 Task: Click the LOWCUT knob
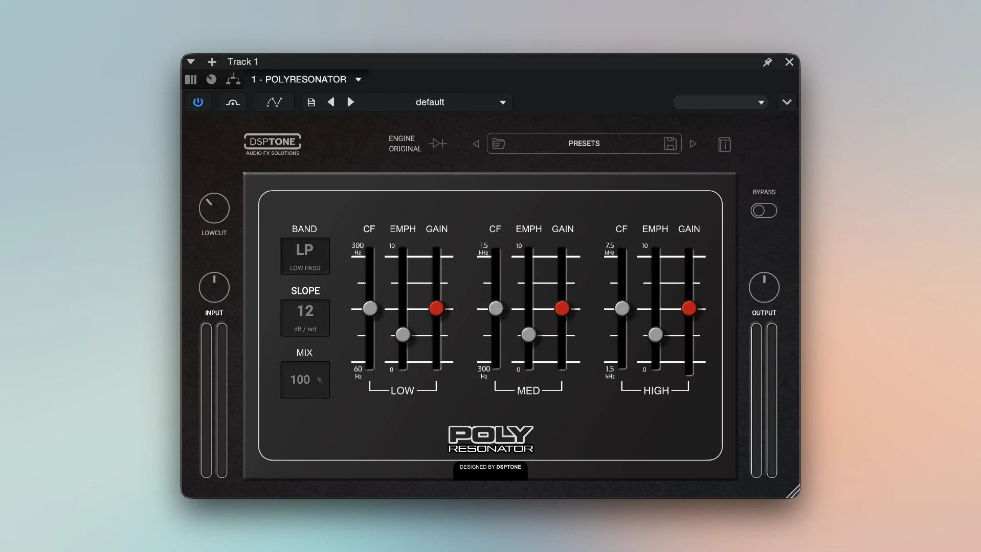214,208
